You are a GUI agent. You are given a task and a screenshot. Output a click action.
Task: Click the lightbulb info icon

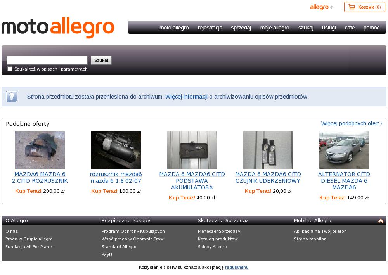click(12, 97)
